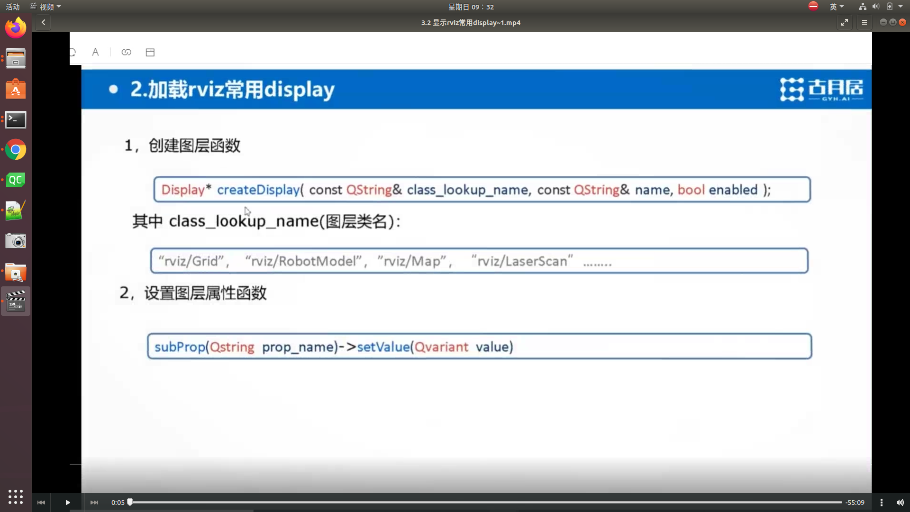This screenshot has height=512, width=910.
Task: Skip to the next video
Action: tap(94, 503)
